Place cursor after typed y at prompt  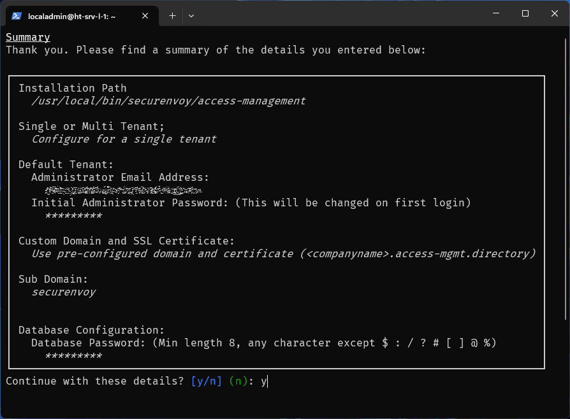point(268,381)
